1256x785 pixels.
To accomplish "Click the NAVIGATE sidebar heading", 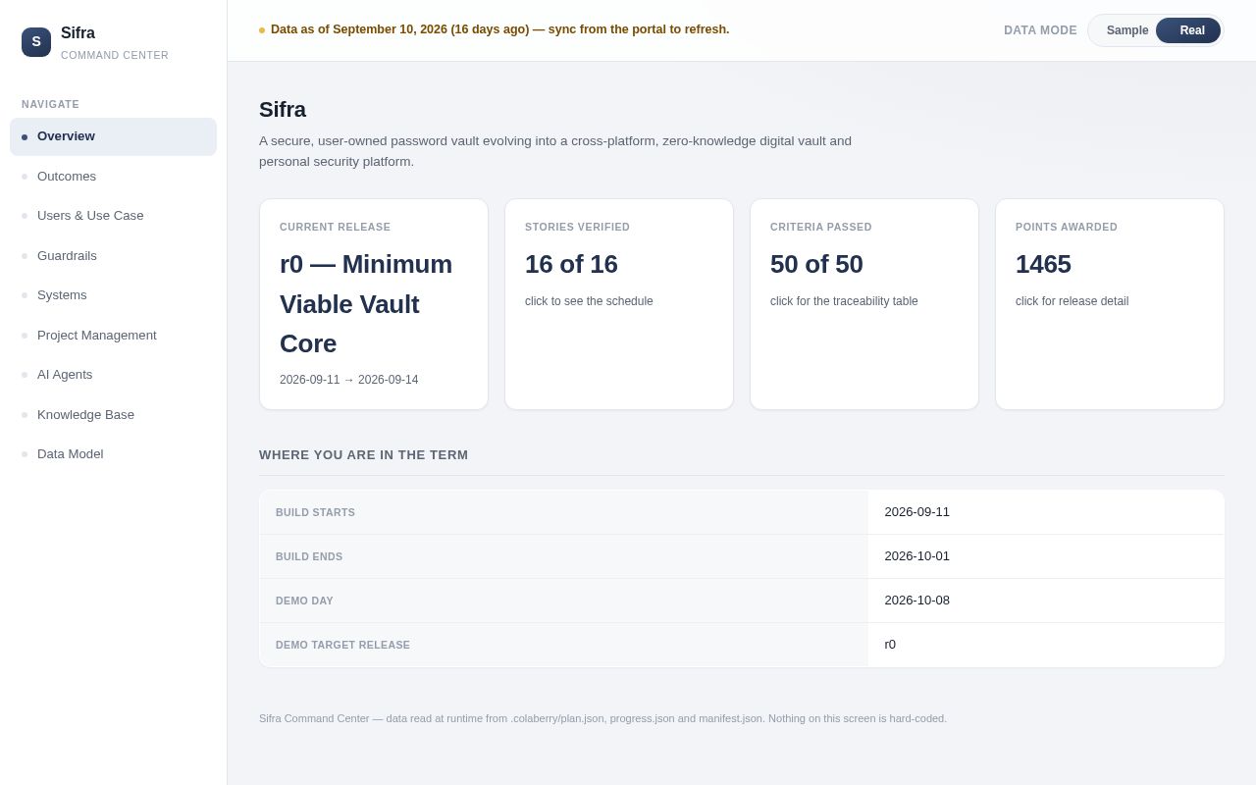I will tap(50, 104).
